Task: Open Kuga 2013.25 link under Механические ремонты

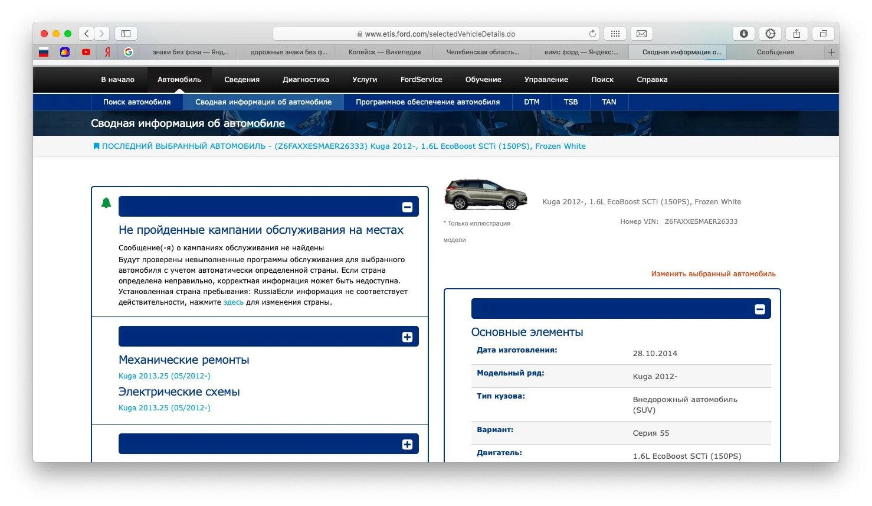Action: pyautogui.click(x=165, y=376)
